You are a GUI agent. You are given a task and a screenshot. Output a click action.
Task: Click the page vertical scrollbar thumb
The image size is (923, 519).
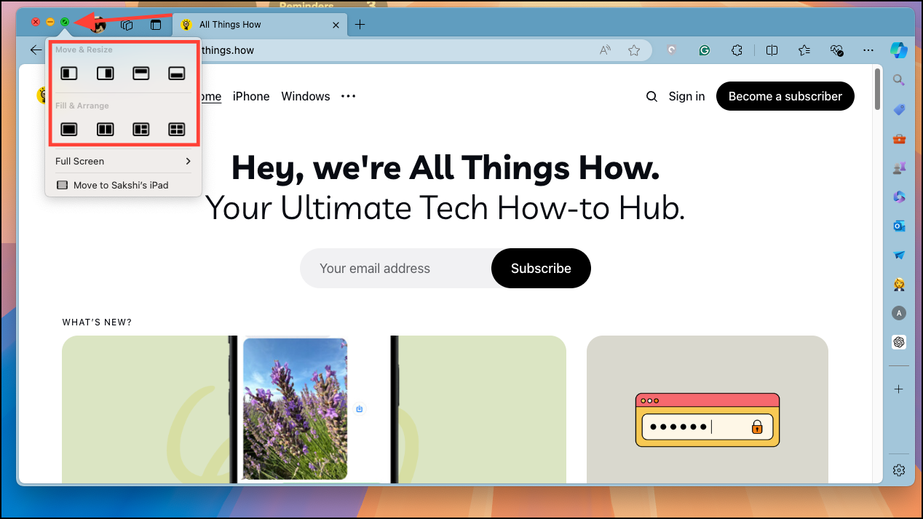click(x=878, y=89)
